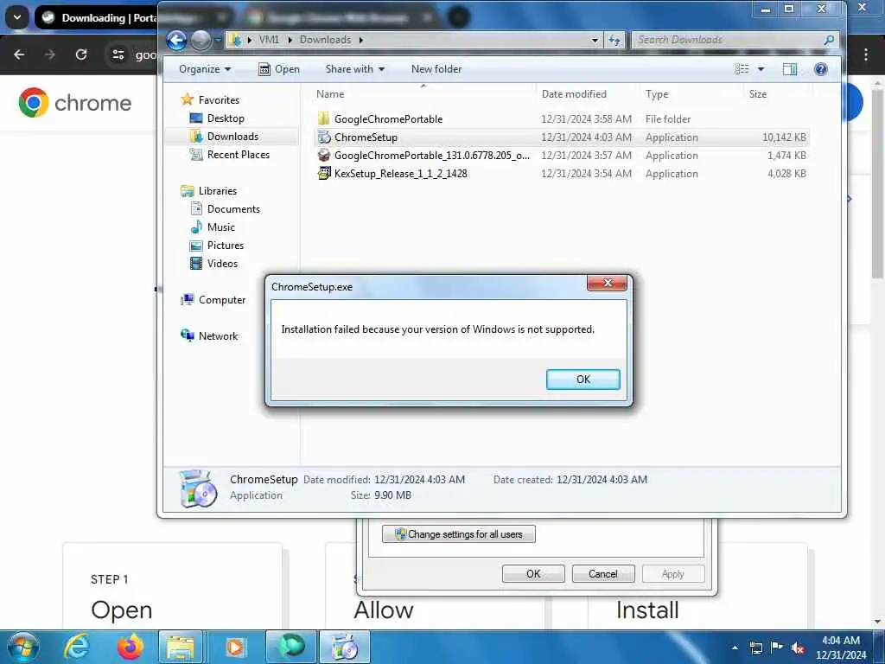
Task: Expand the view options dropdown arrow
Action: pos(761,69)
